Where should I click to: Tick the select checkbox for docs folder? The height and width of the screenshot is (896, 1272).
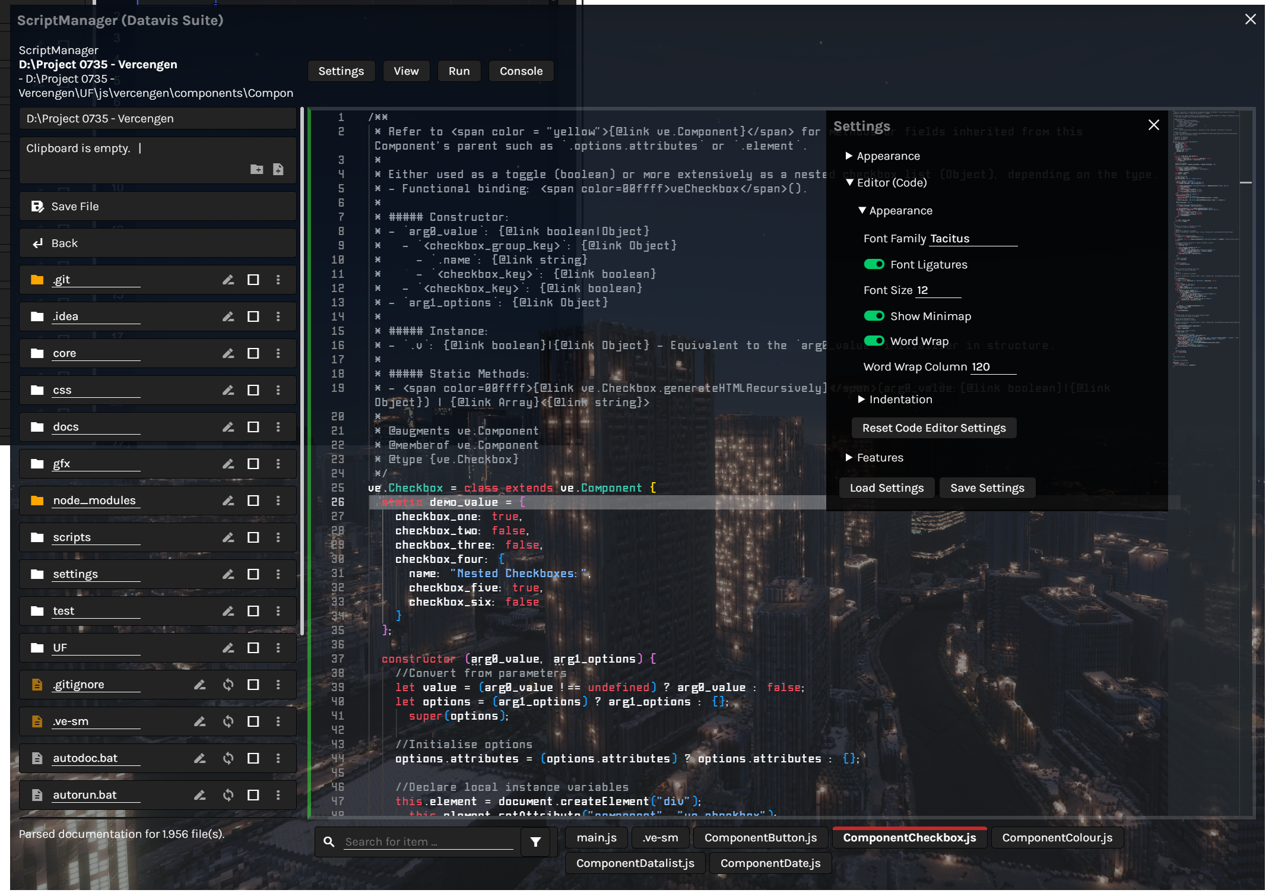253,427
